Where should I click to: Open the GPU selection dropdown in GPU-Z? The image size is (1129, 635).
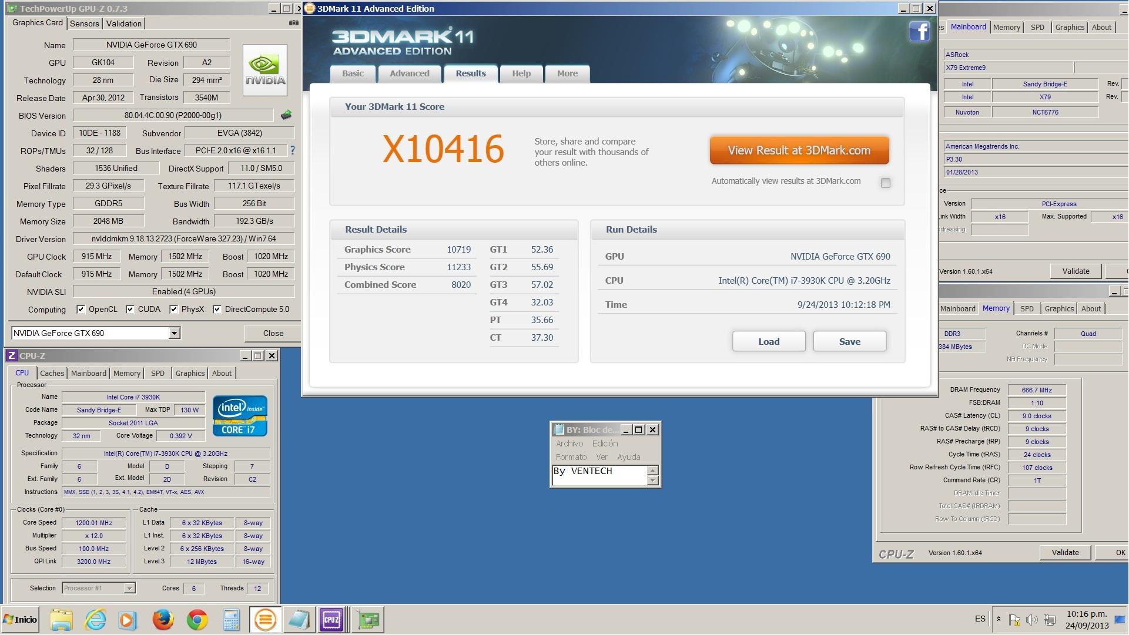[x=174, y=333]
